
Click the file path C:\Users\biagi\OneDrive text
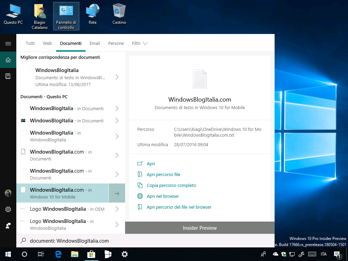[217, 132]
